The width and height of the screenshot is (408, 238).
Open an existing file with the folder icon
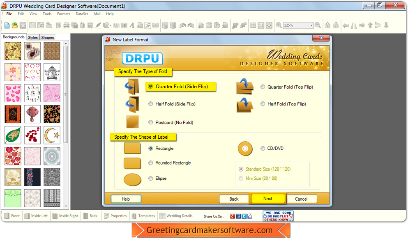15,25
